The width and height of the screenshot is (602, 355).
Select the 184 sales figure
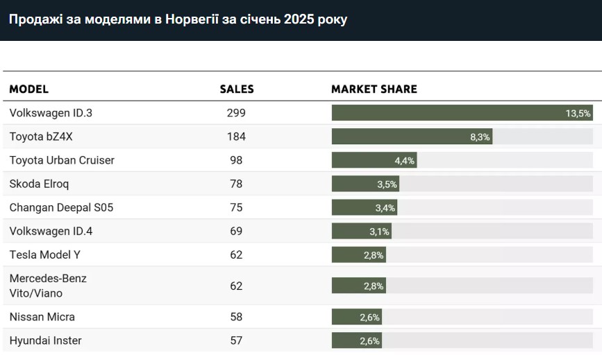coord(236,137)
